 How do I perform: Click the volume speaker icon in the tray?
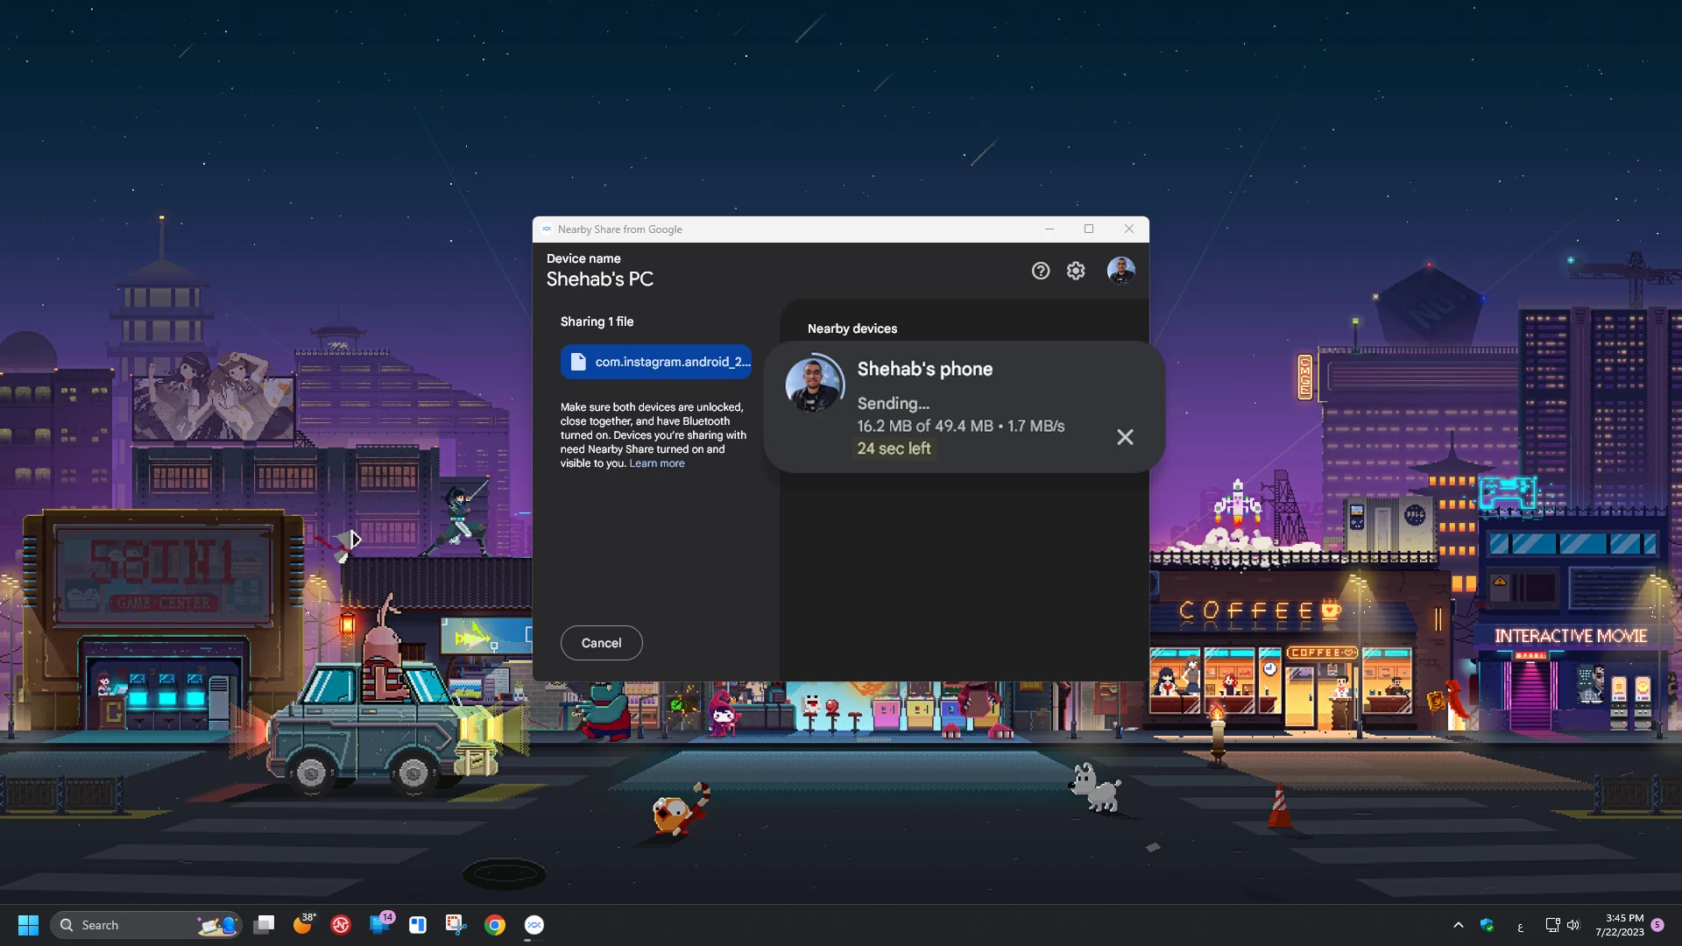click(x=1573, y=925)
